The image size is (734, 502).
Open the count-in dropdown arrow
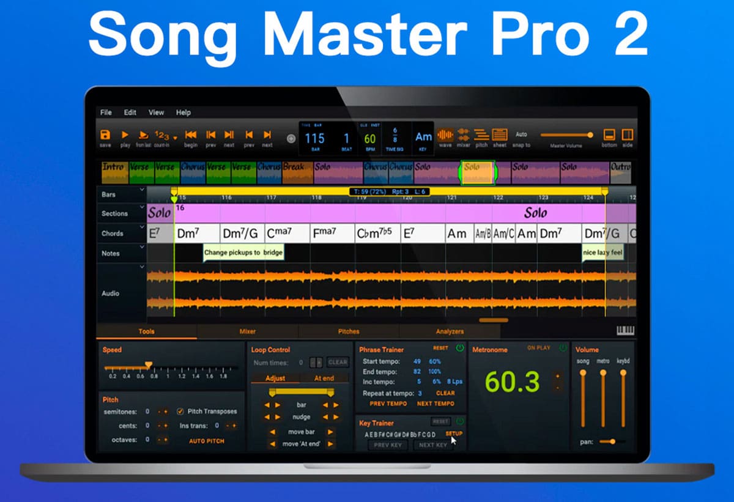point(175,138)
